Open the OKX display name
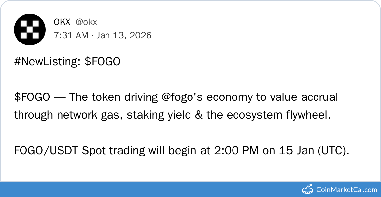The image size is (381, 197). 62,22
